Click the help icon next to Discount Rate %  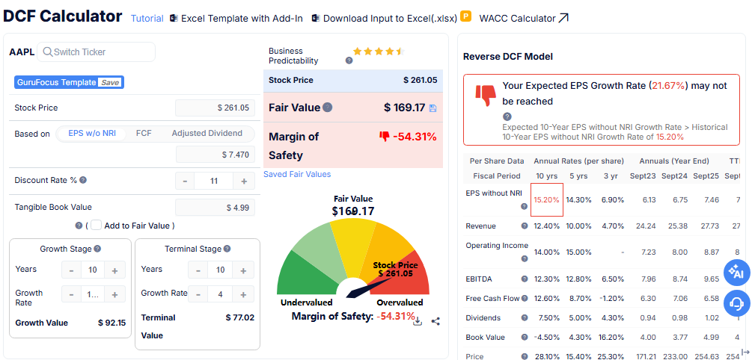(83, 180)
